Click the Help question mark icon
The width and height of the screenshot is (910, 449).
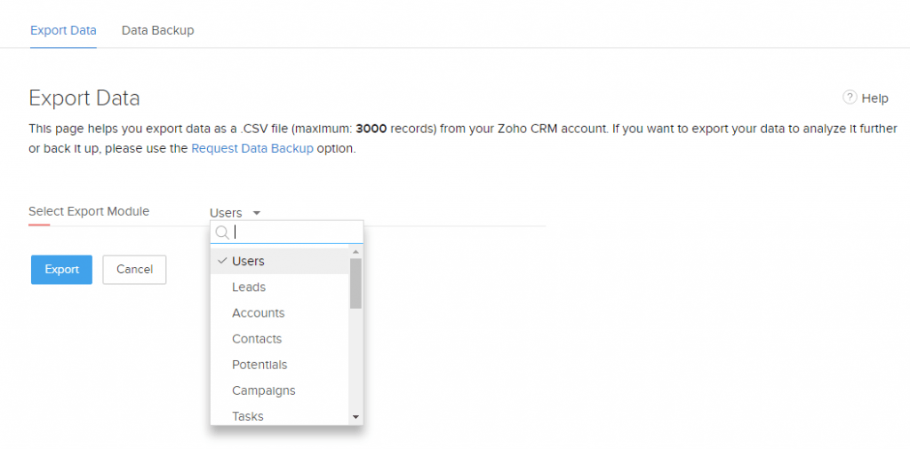click(850, 98)
